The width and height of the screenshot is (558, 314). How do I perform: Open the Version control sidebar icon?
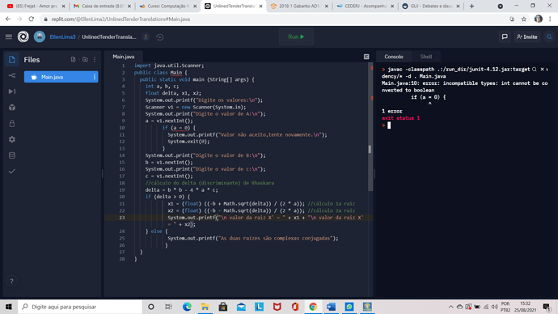[x=12, y=75]
